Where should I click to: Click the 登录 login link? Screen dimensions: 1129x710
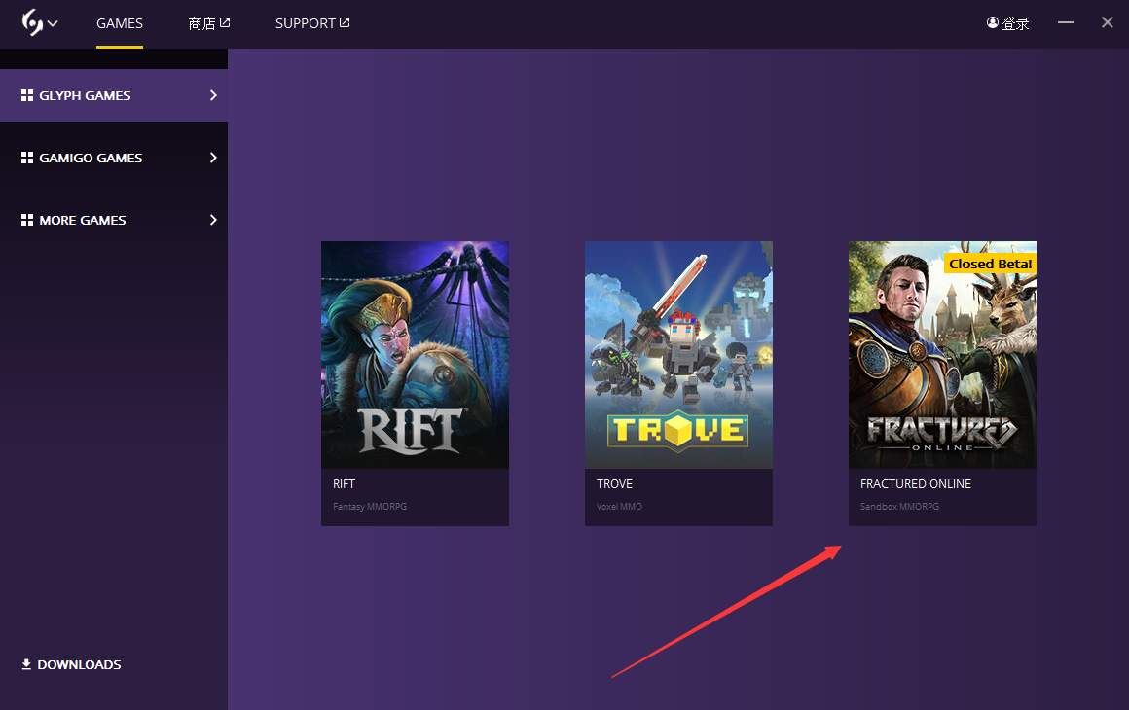1015,23
